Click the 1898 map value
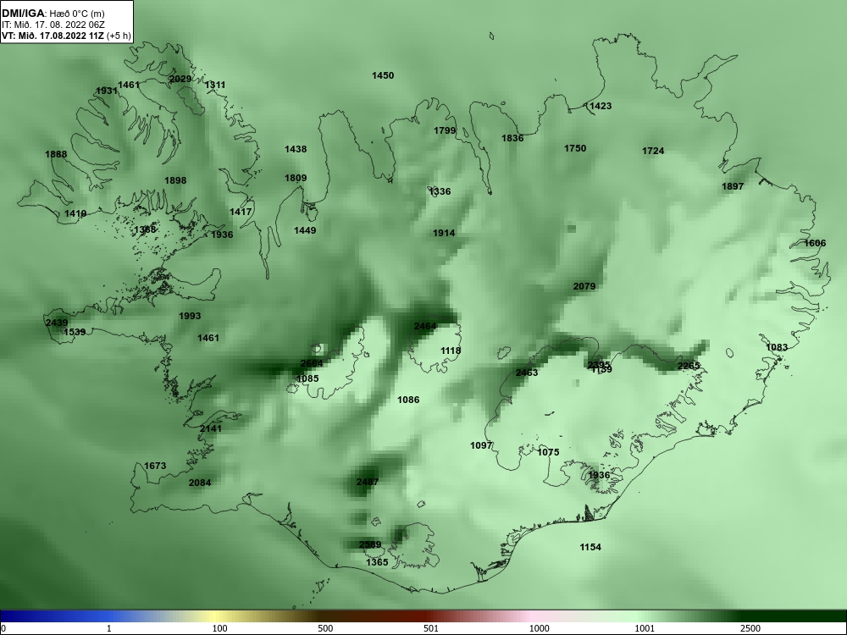 pos(175,180)
